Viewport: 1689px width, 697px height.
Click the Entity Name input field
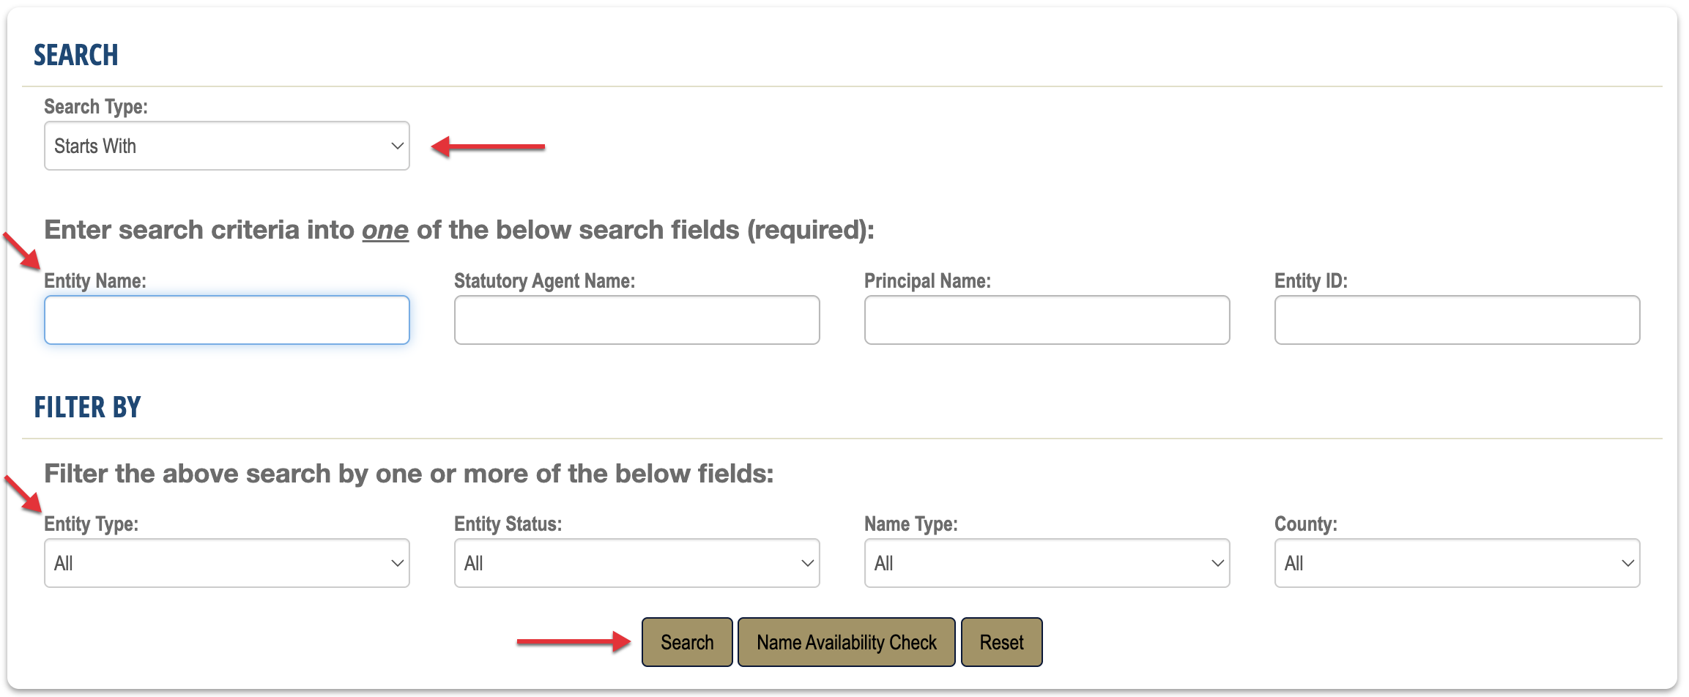(x=226, y=320)
